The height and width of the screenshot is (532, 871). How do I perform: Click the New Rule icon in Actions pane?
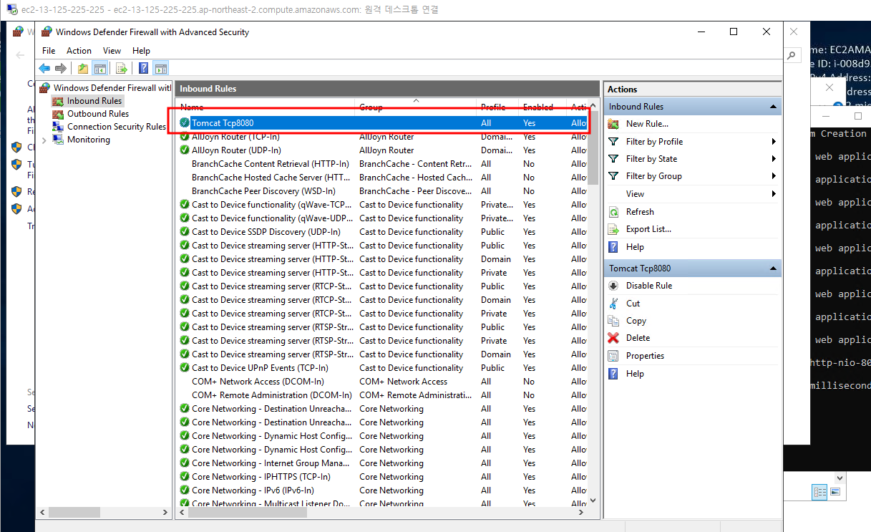pos(613,124)
